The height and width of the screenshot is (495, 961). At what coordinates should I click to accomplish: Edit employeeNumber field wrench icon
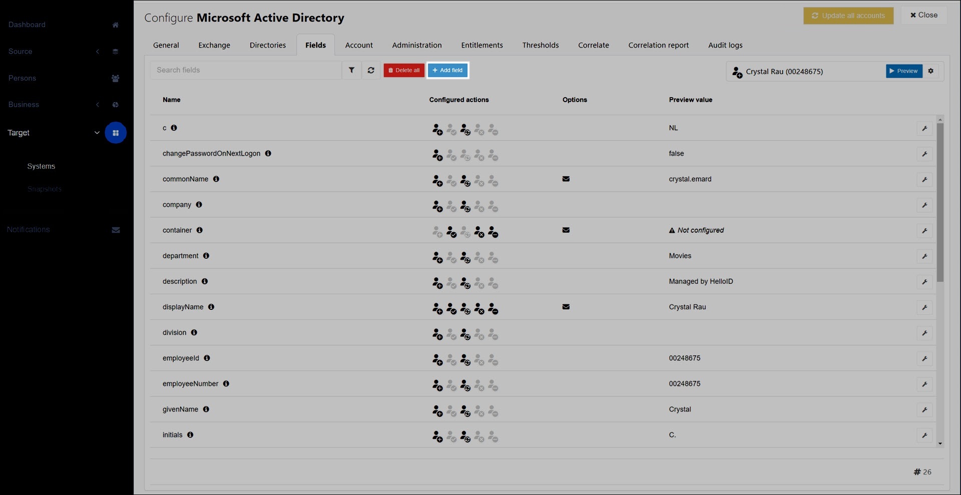click(x=924, y=384)
